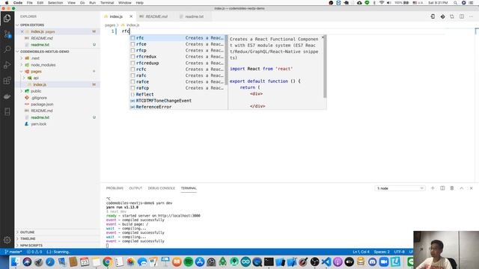Select the rfcp snippet suggestion
This screenshot has width=479, height=269.
tap(178, 50)
